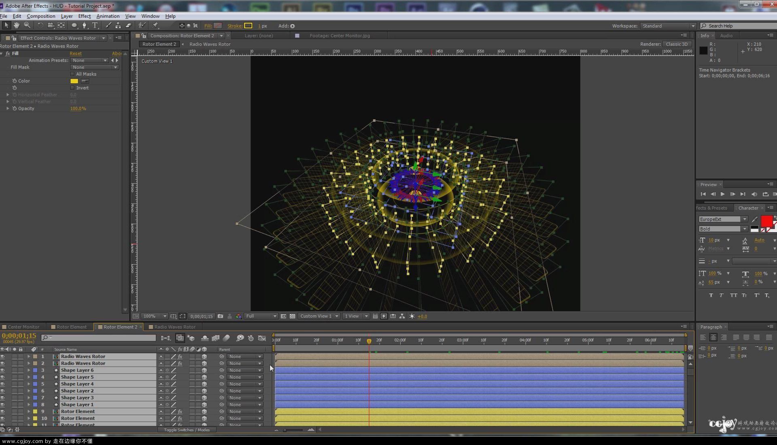Select the Zoom magnifier tool

point(27,25)
